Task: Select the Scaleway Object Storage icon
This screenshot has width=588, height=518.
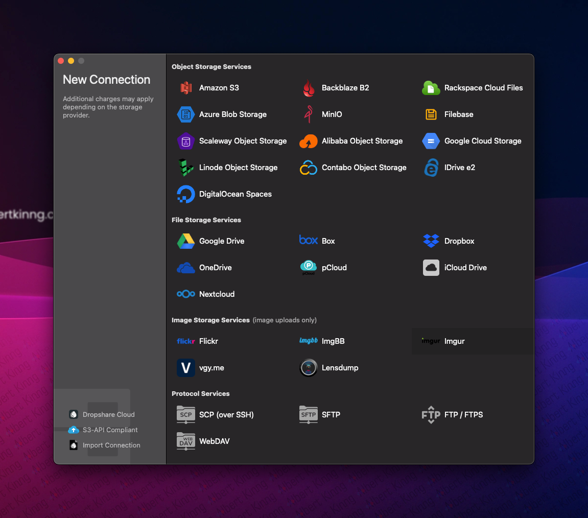Action: [185, 141]
